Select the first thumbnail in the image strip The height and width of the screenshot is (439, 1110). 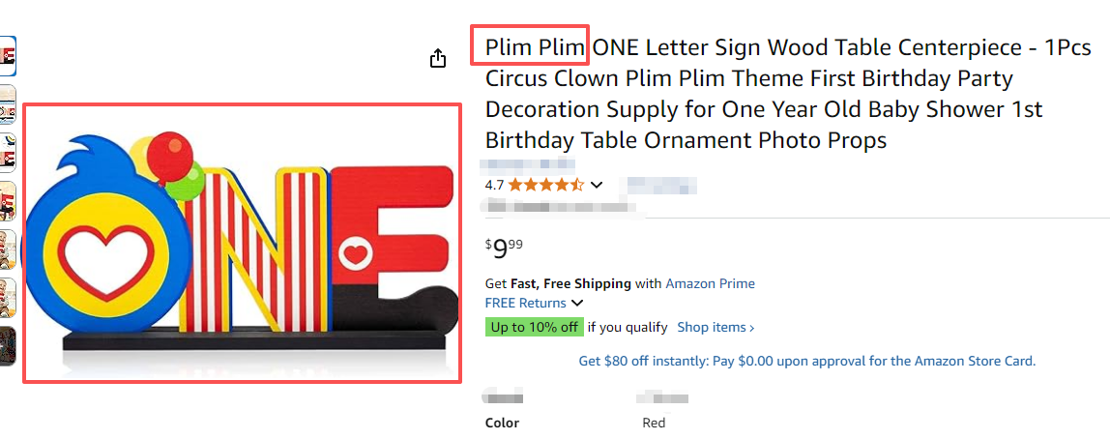[x=7, y=56]
